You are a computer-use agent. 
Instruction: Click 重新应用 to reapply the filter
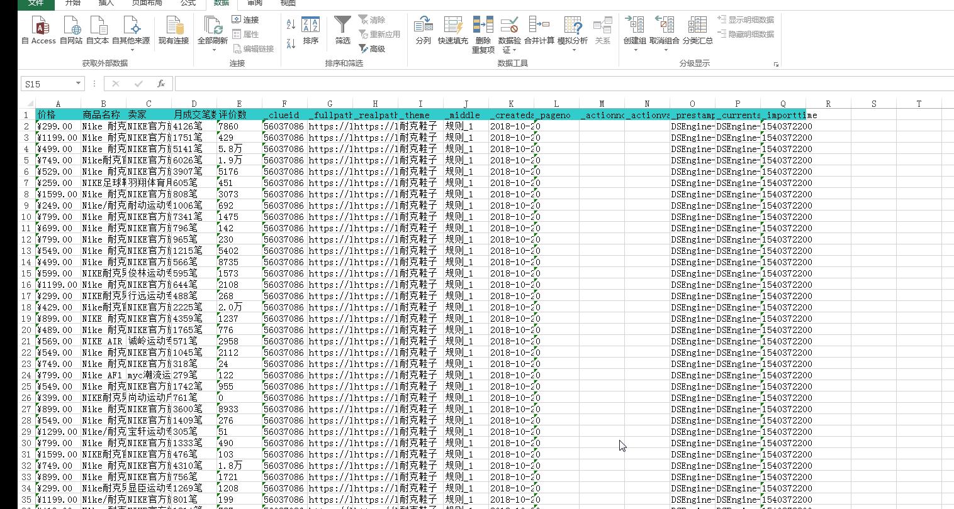point(379,34)
